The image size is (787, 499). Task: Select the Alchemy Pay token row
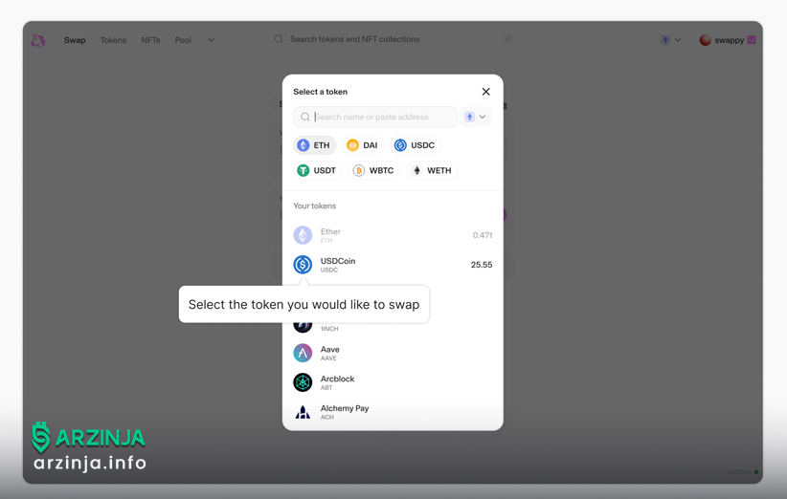point(393,412)
